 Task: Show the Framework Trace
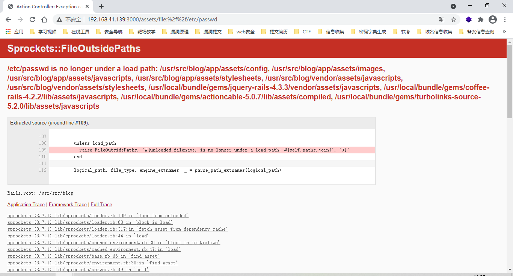tap(68, 204)
